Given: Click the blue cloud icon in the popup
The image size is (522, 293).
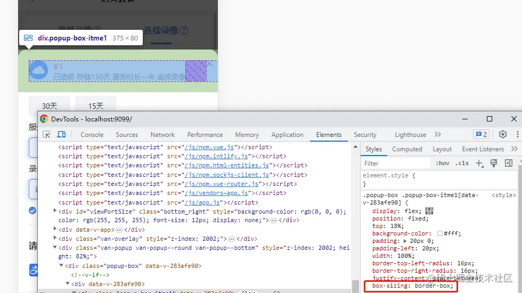Looking at the screenshot, I should pos(38,70).
